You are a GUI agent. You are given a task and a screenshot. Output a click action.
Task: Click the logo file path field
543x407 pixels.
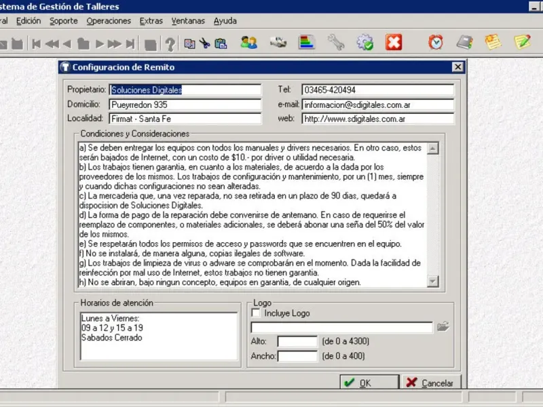point(341,328)
